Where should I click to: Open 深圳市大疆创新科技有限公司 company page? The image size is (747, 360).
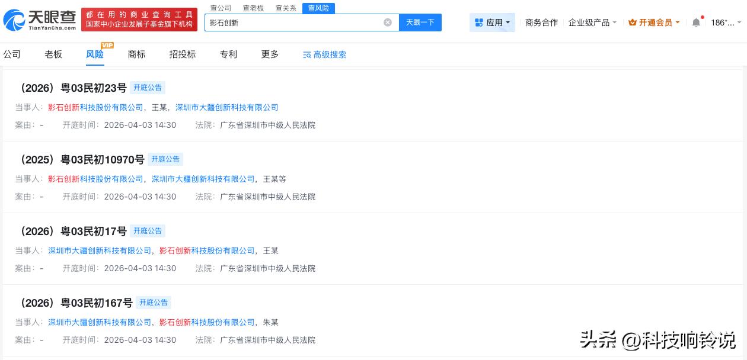[x=227, y=108]
